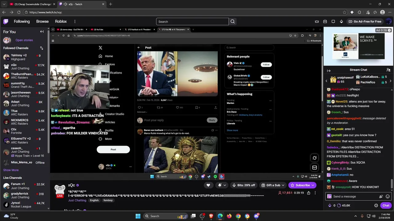Image resolution: width=394 pixels, height=221 pixels.
Task: Click the purple Chat button
Action: (386, 205)
